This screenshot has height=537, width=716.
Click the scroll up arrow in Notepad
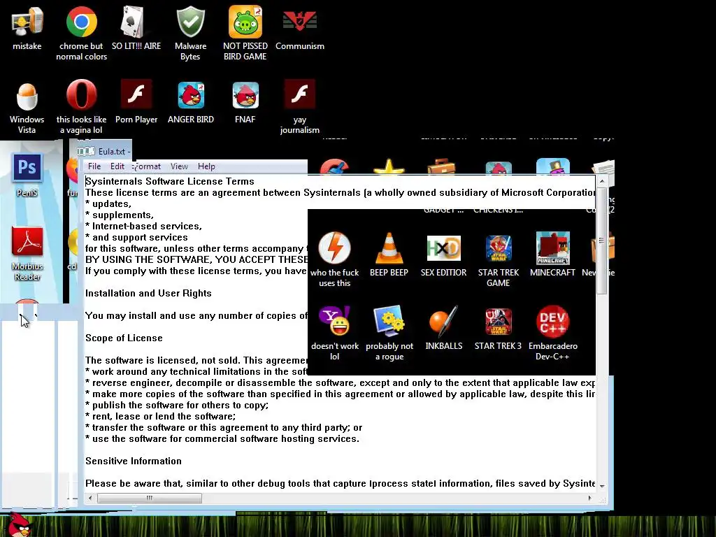(x=602, y=181)
